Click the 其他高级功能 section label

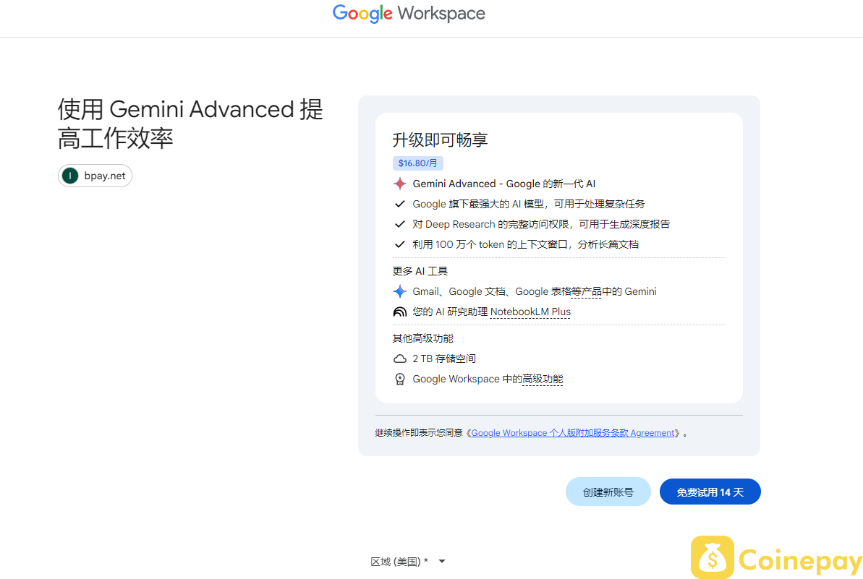[422, 338]
